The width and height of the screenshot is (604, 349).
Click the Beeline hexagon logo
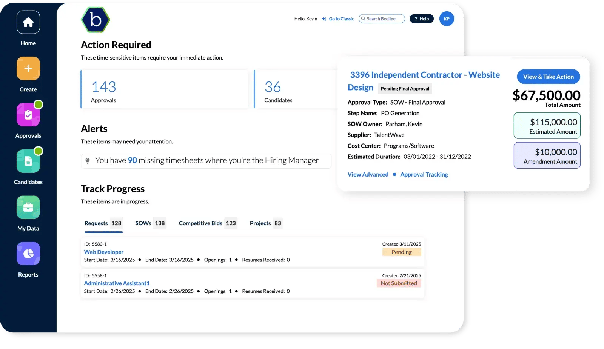click(x=96, y=20)
